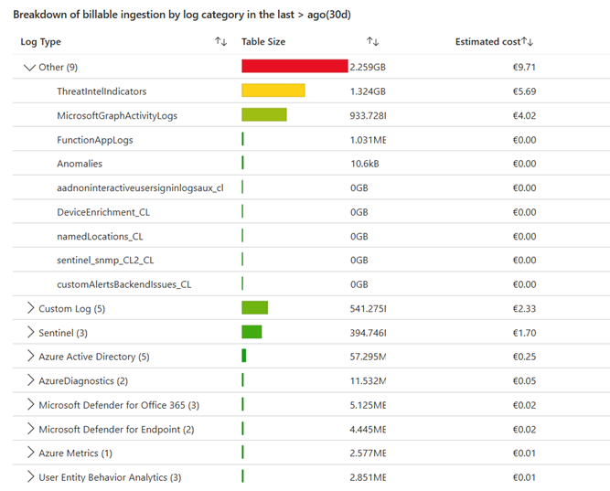Collapse the Other (9) group

pos(29,68)
